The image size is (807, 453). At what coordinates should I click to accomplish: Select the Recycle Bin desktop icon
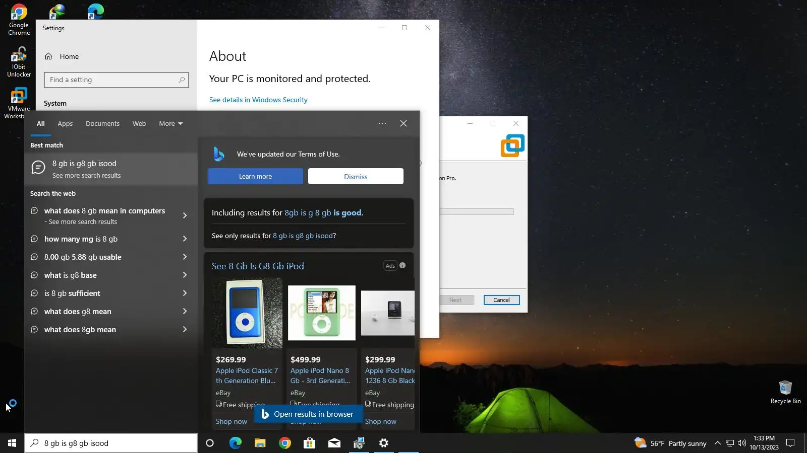tap(785, 392)
